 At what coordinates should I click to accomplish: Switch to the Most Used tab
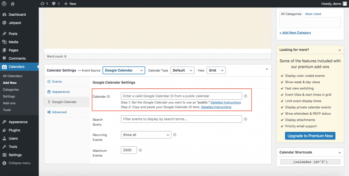click(313, 14)
